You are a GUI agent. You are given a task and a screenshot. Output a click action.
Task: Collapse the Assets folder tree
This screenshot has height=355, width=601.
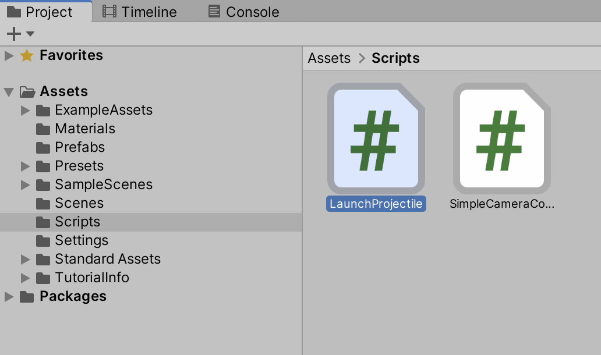coord(8,92)
